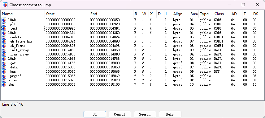
Task: Click the IDA icon in dialog title bar
Action: click(5, 5)
